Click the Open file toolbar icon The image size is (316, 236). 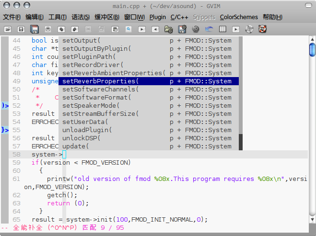(x=8, y=29)
